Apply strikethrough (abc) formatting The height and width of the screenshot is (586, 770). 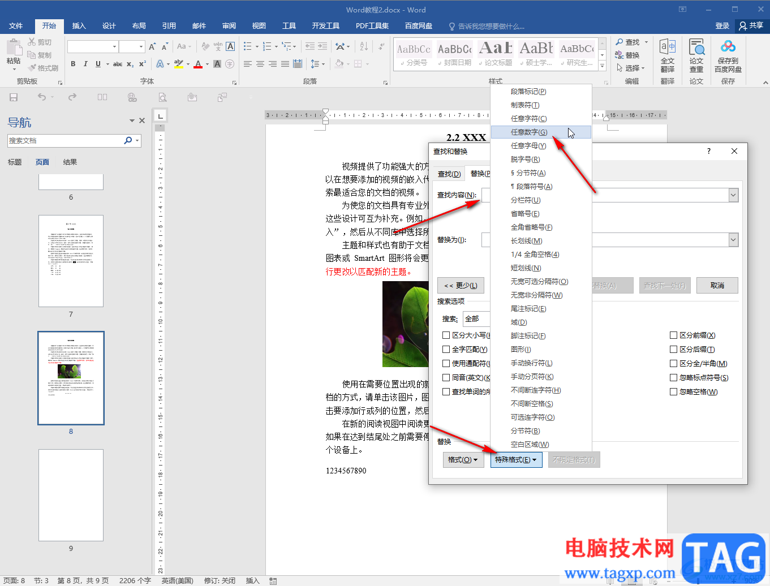tap(118, 64)
